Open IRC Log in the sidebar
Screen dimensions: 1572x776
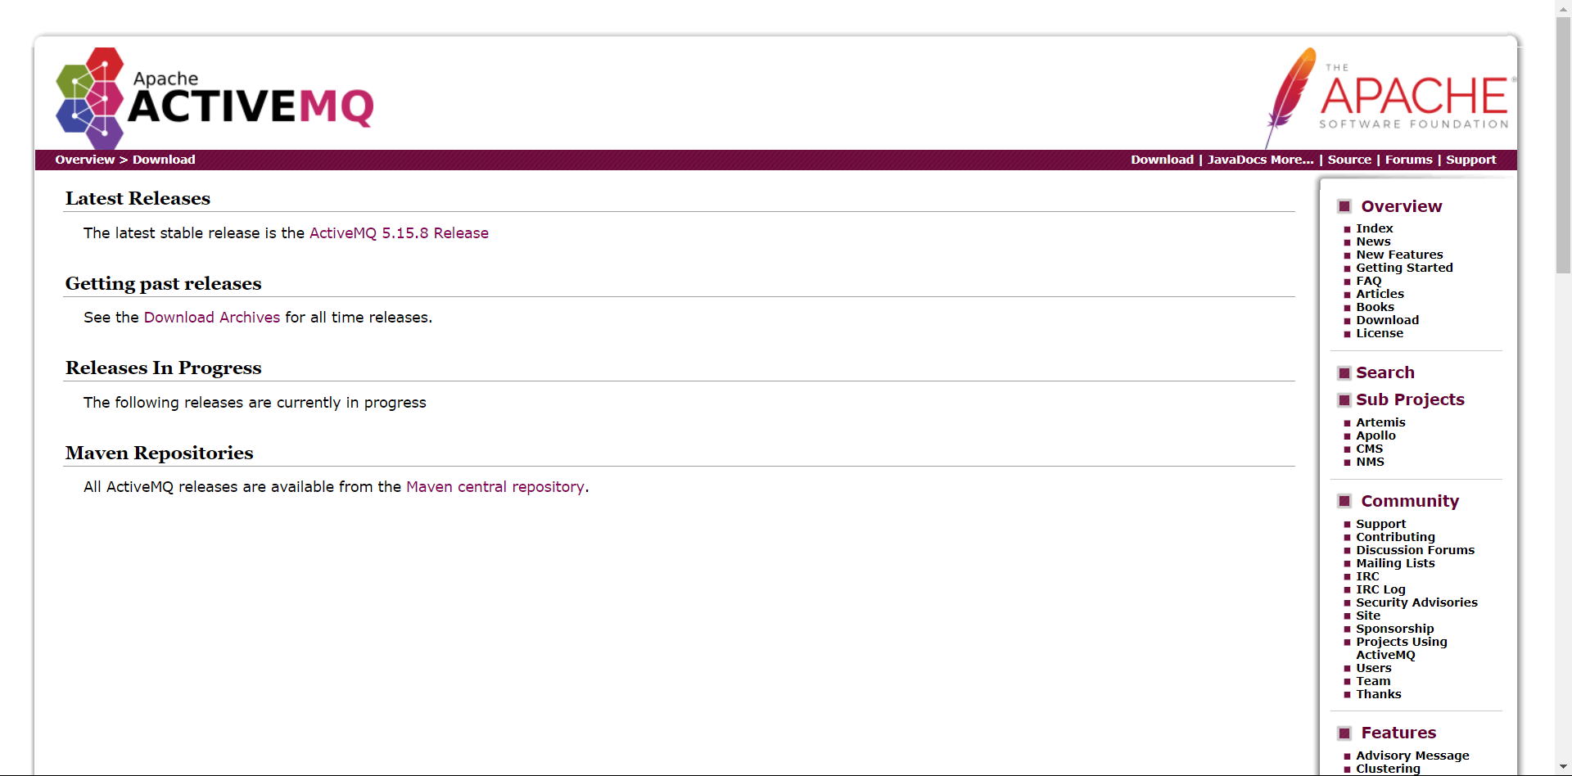click(x=1380, y=589)
